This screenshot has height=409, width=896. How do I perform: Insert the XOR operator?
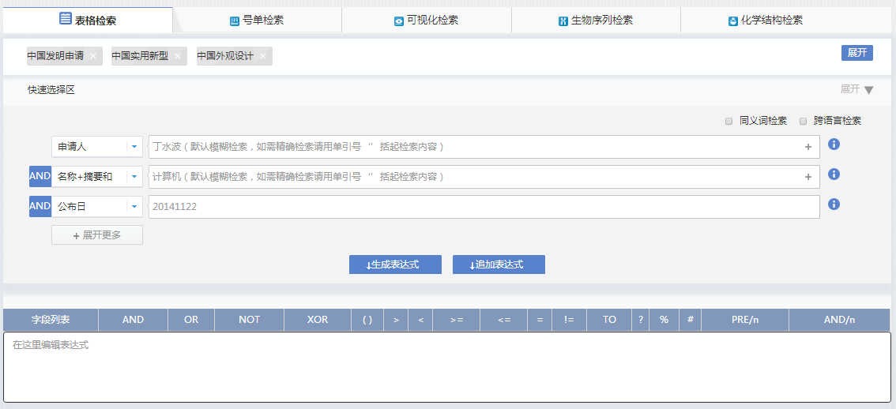tap(318, 320)
